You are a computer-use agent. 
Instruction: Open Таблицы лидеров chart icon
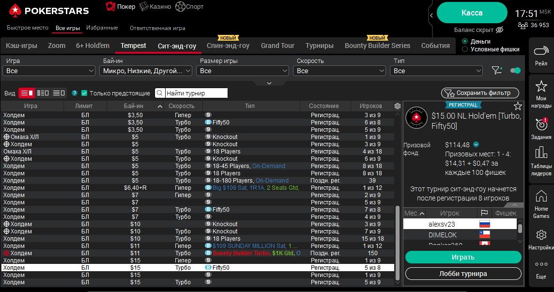coord(541,153)
